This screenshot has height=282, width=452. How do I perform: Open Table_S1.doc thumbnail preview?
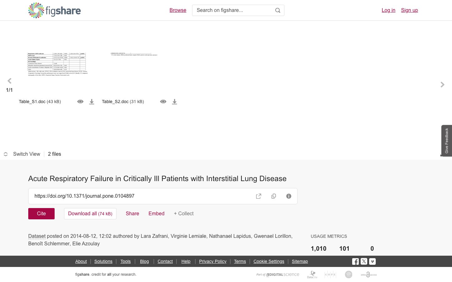pos(58,64)
